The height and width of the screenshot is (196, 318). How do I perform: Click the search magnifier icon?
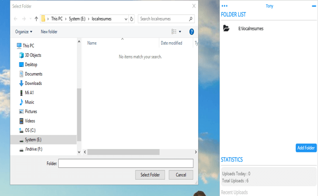click(191, 19)
